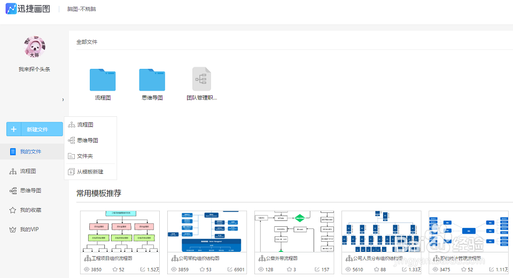
Task: Favorite 工程项目组织流程图 via its star icon
Action: tap(115, 269)
